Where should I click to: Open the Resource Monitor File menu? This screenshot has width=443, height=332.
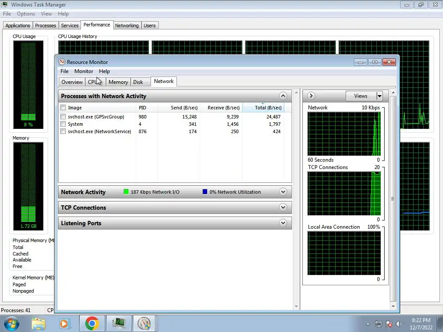point(64,71)
